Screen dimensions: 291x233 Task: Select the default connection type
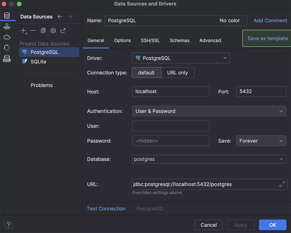pos(146,73)
